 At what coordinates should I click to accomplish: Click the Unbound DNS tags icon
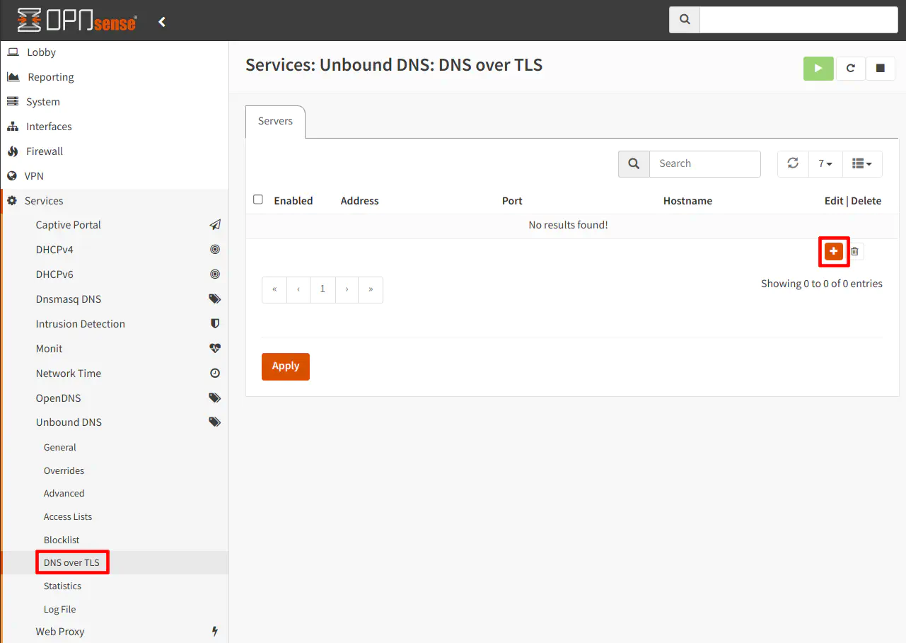[215, 422]
